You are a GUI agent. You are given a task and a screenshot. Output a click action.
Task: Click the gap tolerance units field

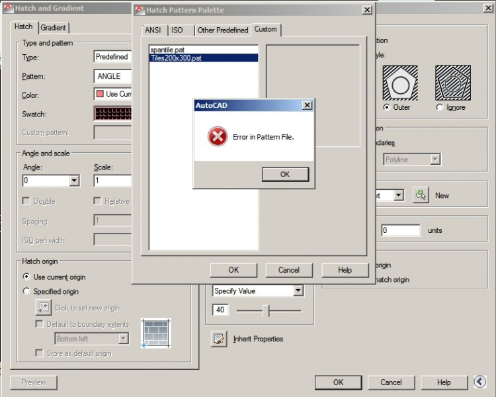[401, 230]
